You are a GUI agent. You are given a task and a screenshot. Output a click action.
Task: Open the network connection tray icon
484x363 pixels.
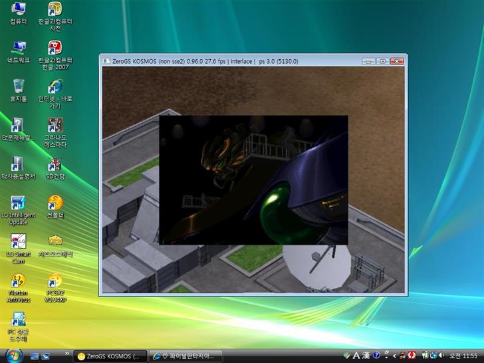point(433,356)
